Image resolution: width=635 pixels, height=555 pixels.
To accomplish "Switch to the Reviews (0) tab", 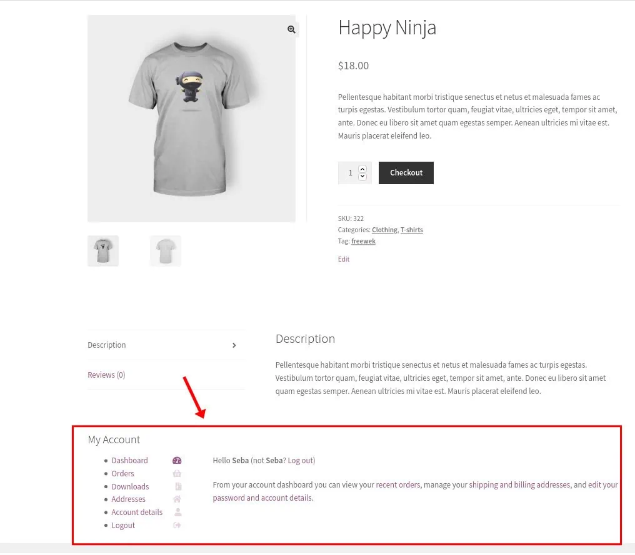I will coord(106,375).
